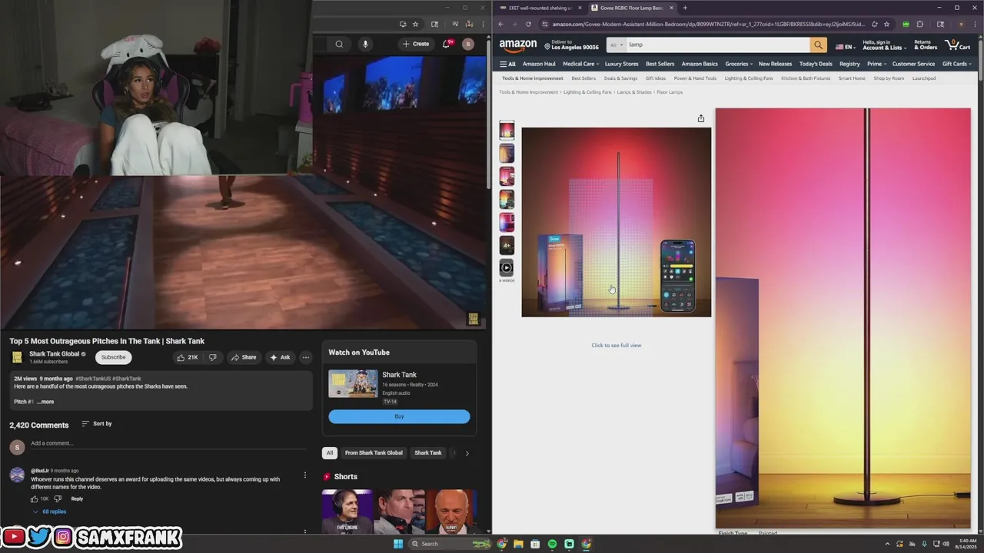Open Spotify from the taskbar

[x=552, y=544]
